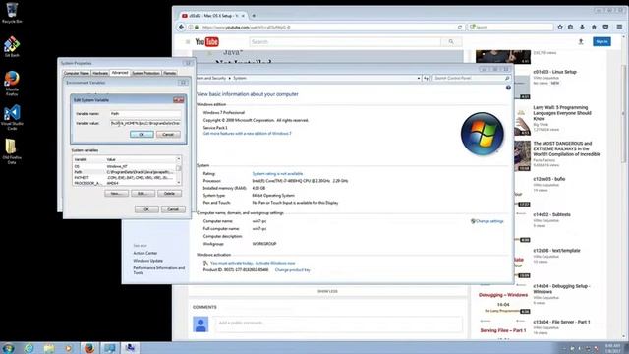Open the YouTube guide menu icon
629x354 pixels.
point(188,41)
